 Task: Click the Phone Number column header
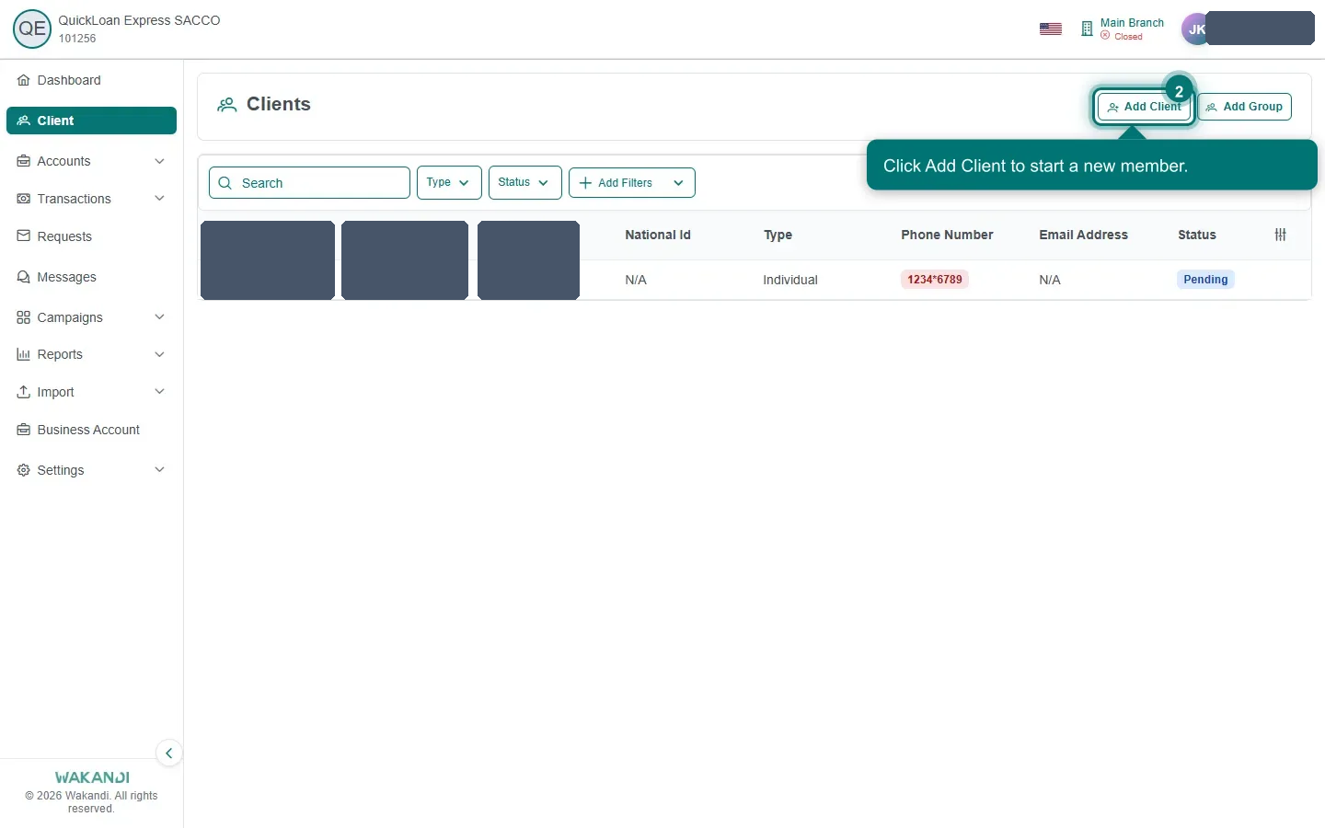pyautogui.click(x=947, y=235)
